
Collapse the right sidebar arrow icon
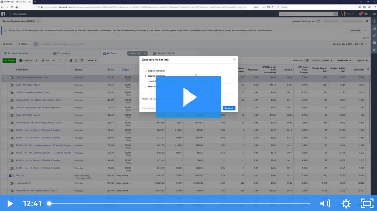click(374, 21)
